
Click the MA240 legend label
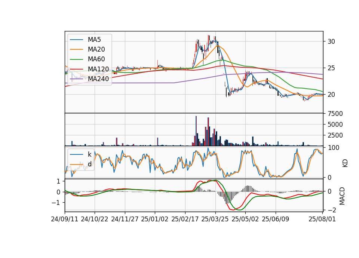click(98, 79)
